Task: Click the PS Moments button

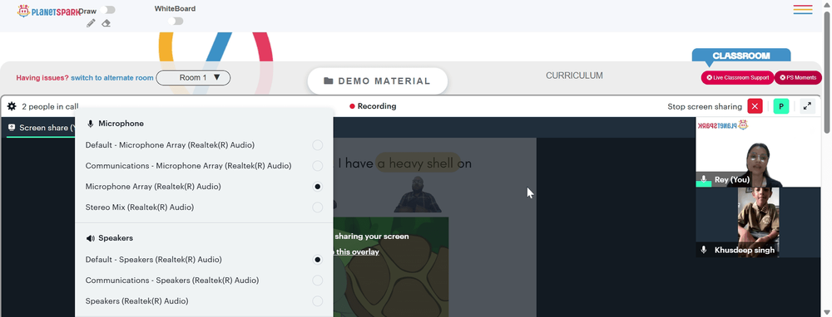Action: (x=798, y=78)
